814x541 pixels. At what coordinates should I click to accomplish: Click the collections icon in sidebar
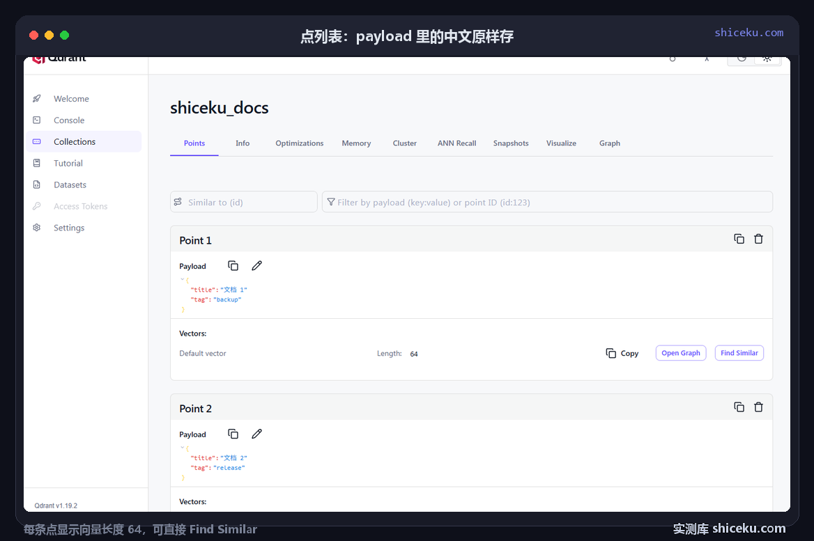(37, 141)
